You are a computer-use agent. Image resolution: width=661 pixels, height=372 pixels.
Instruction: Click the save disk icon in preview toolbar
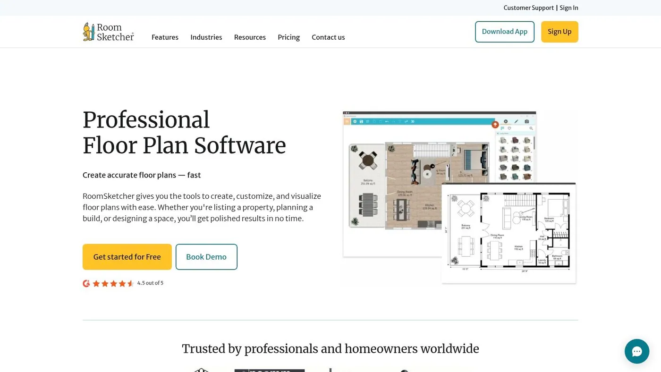pos(361,121)
